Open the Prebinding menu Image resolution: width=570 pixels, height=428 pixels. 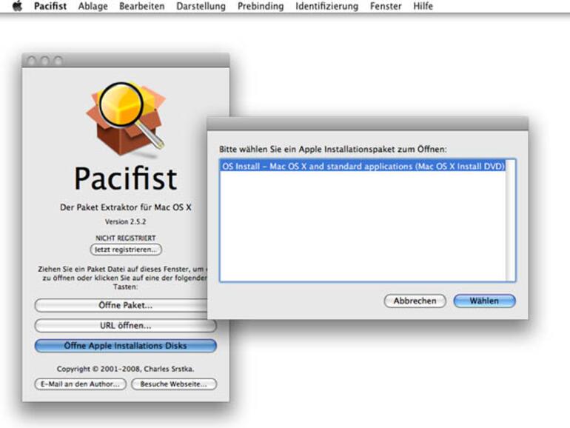point(261,6)
